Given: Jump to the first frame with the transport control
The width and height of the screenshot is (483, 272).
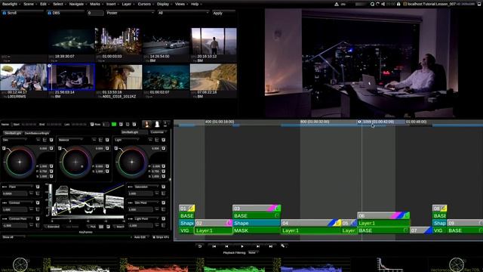Looking at the screenshot, I should (x=214, y=246).
